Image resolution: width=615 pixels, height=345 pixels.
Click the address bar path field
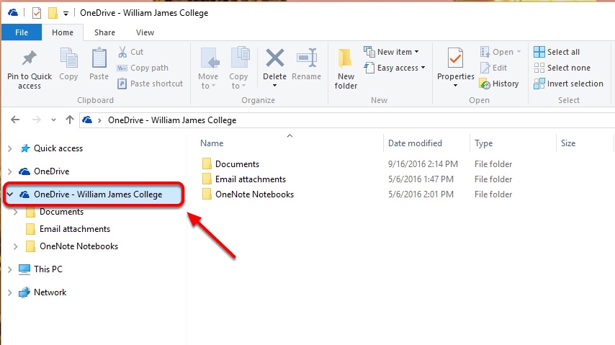tap(346, 120)
